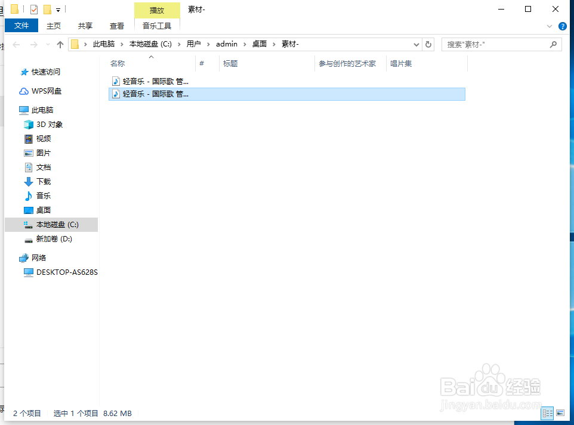Sort by the 唱片集 column header
The width and height of the screenshot is (574, 425).
401,64
